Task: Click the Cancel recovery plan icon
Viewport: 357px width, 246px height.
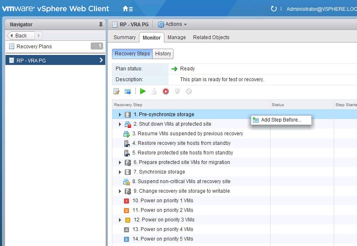Action: (x=189, y=91)
